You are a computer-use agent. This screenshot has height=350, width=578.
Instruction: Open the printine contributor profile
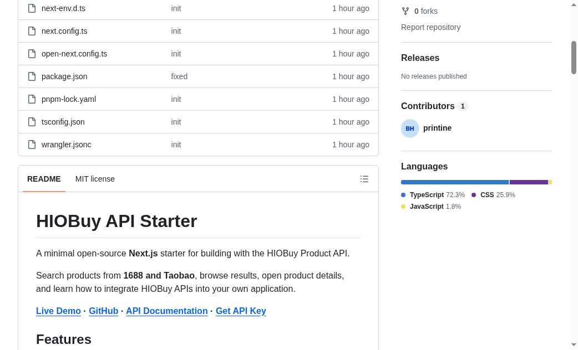point(437,128)
